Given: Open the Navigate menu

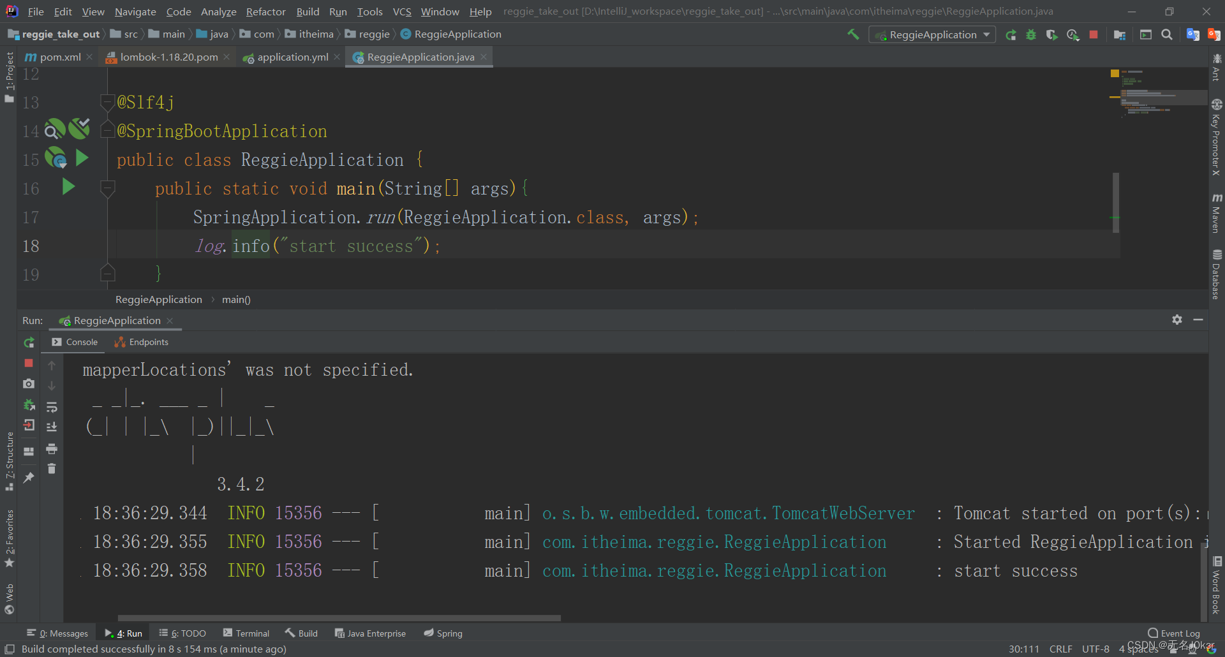Looking at the screenshot, I should point(135,11).
